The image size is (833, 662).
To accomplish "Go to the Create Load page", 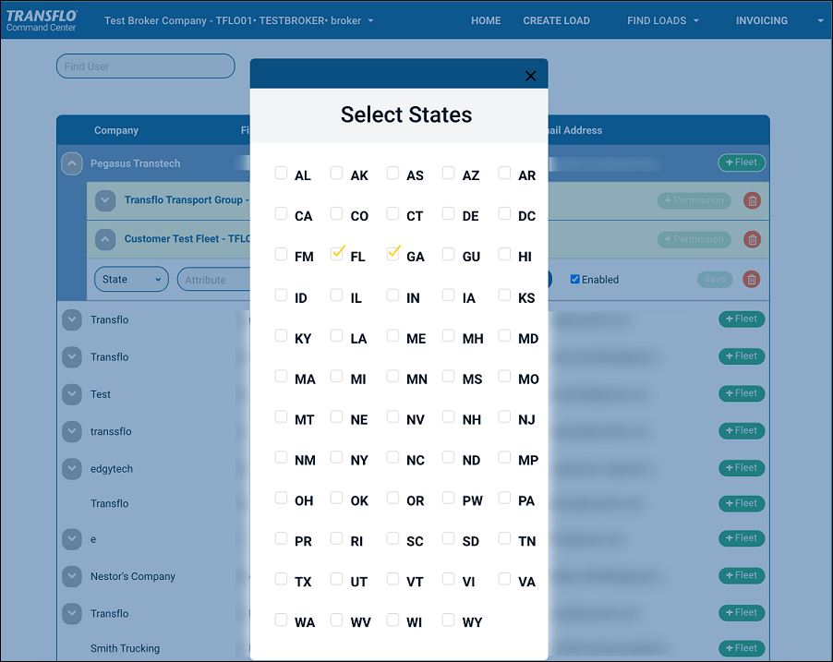I will [x=556, y=20].
